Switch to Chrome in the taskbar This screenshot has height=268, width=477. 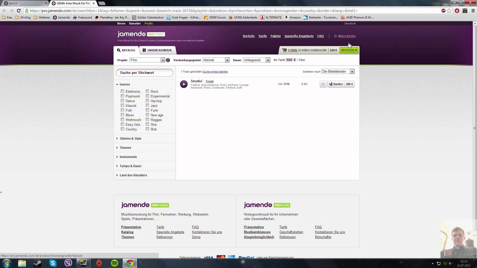pyautogui.click(x=130, y=264)
